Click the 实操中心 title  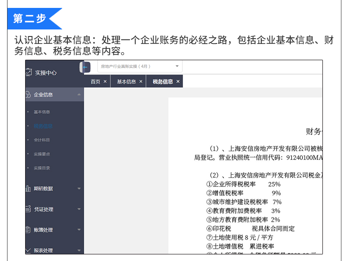click(x=46, y=73)
